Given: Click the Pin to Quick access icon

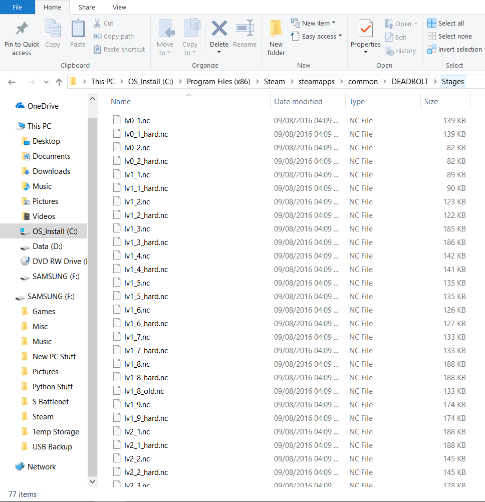Looking at the screenshot, I should tap(22, 29).
